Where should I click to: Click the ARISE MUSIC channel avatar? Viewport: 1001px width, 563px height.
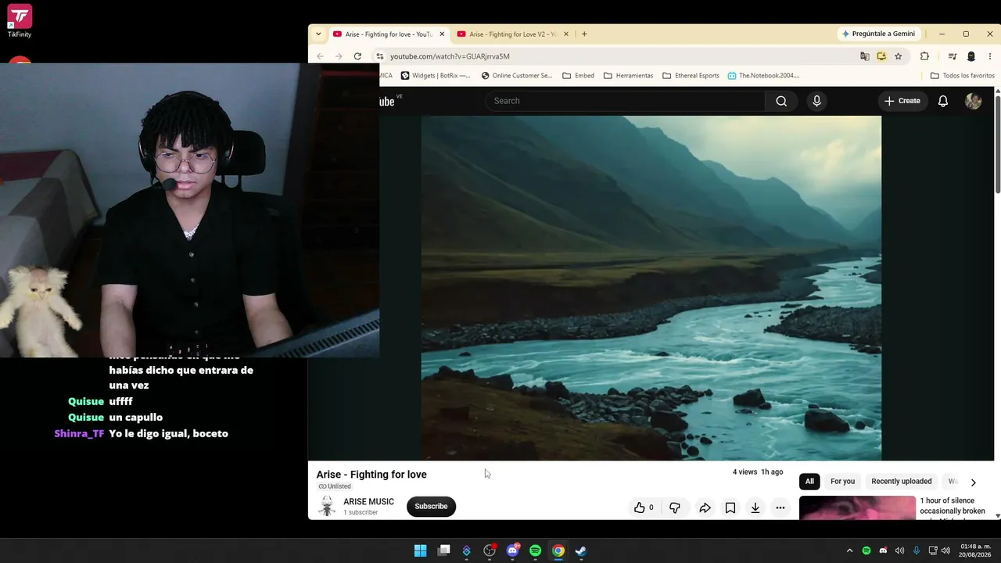pos(327,506)
